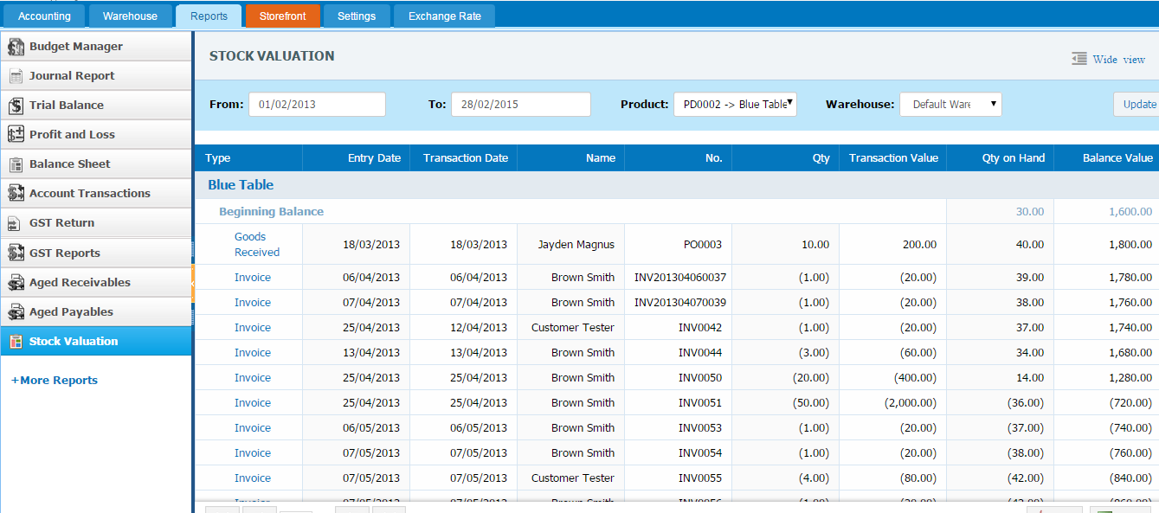Click the Transaction Value column header
The width and height of the screenshot is (1159, 513).
click(892, 158)
